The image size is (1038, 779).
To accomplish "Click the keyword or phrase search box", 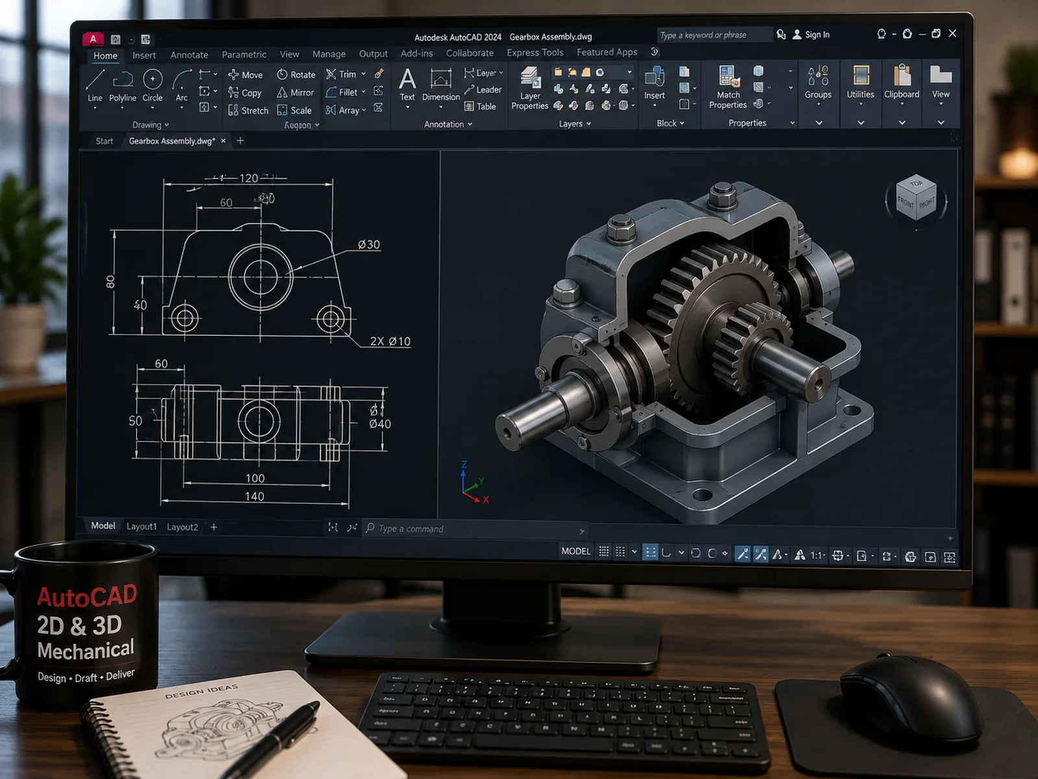I will [x=714, y=35].
